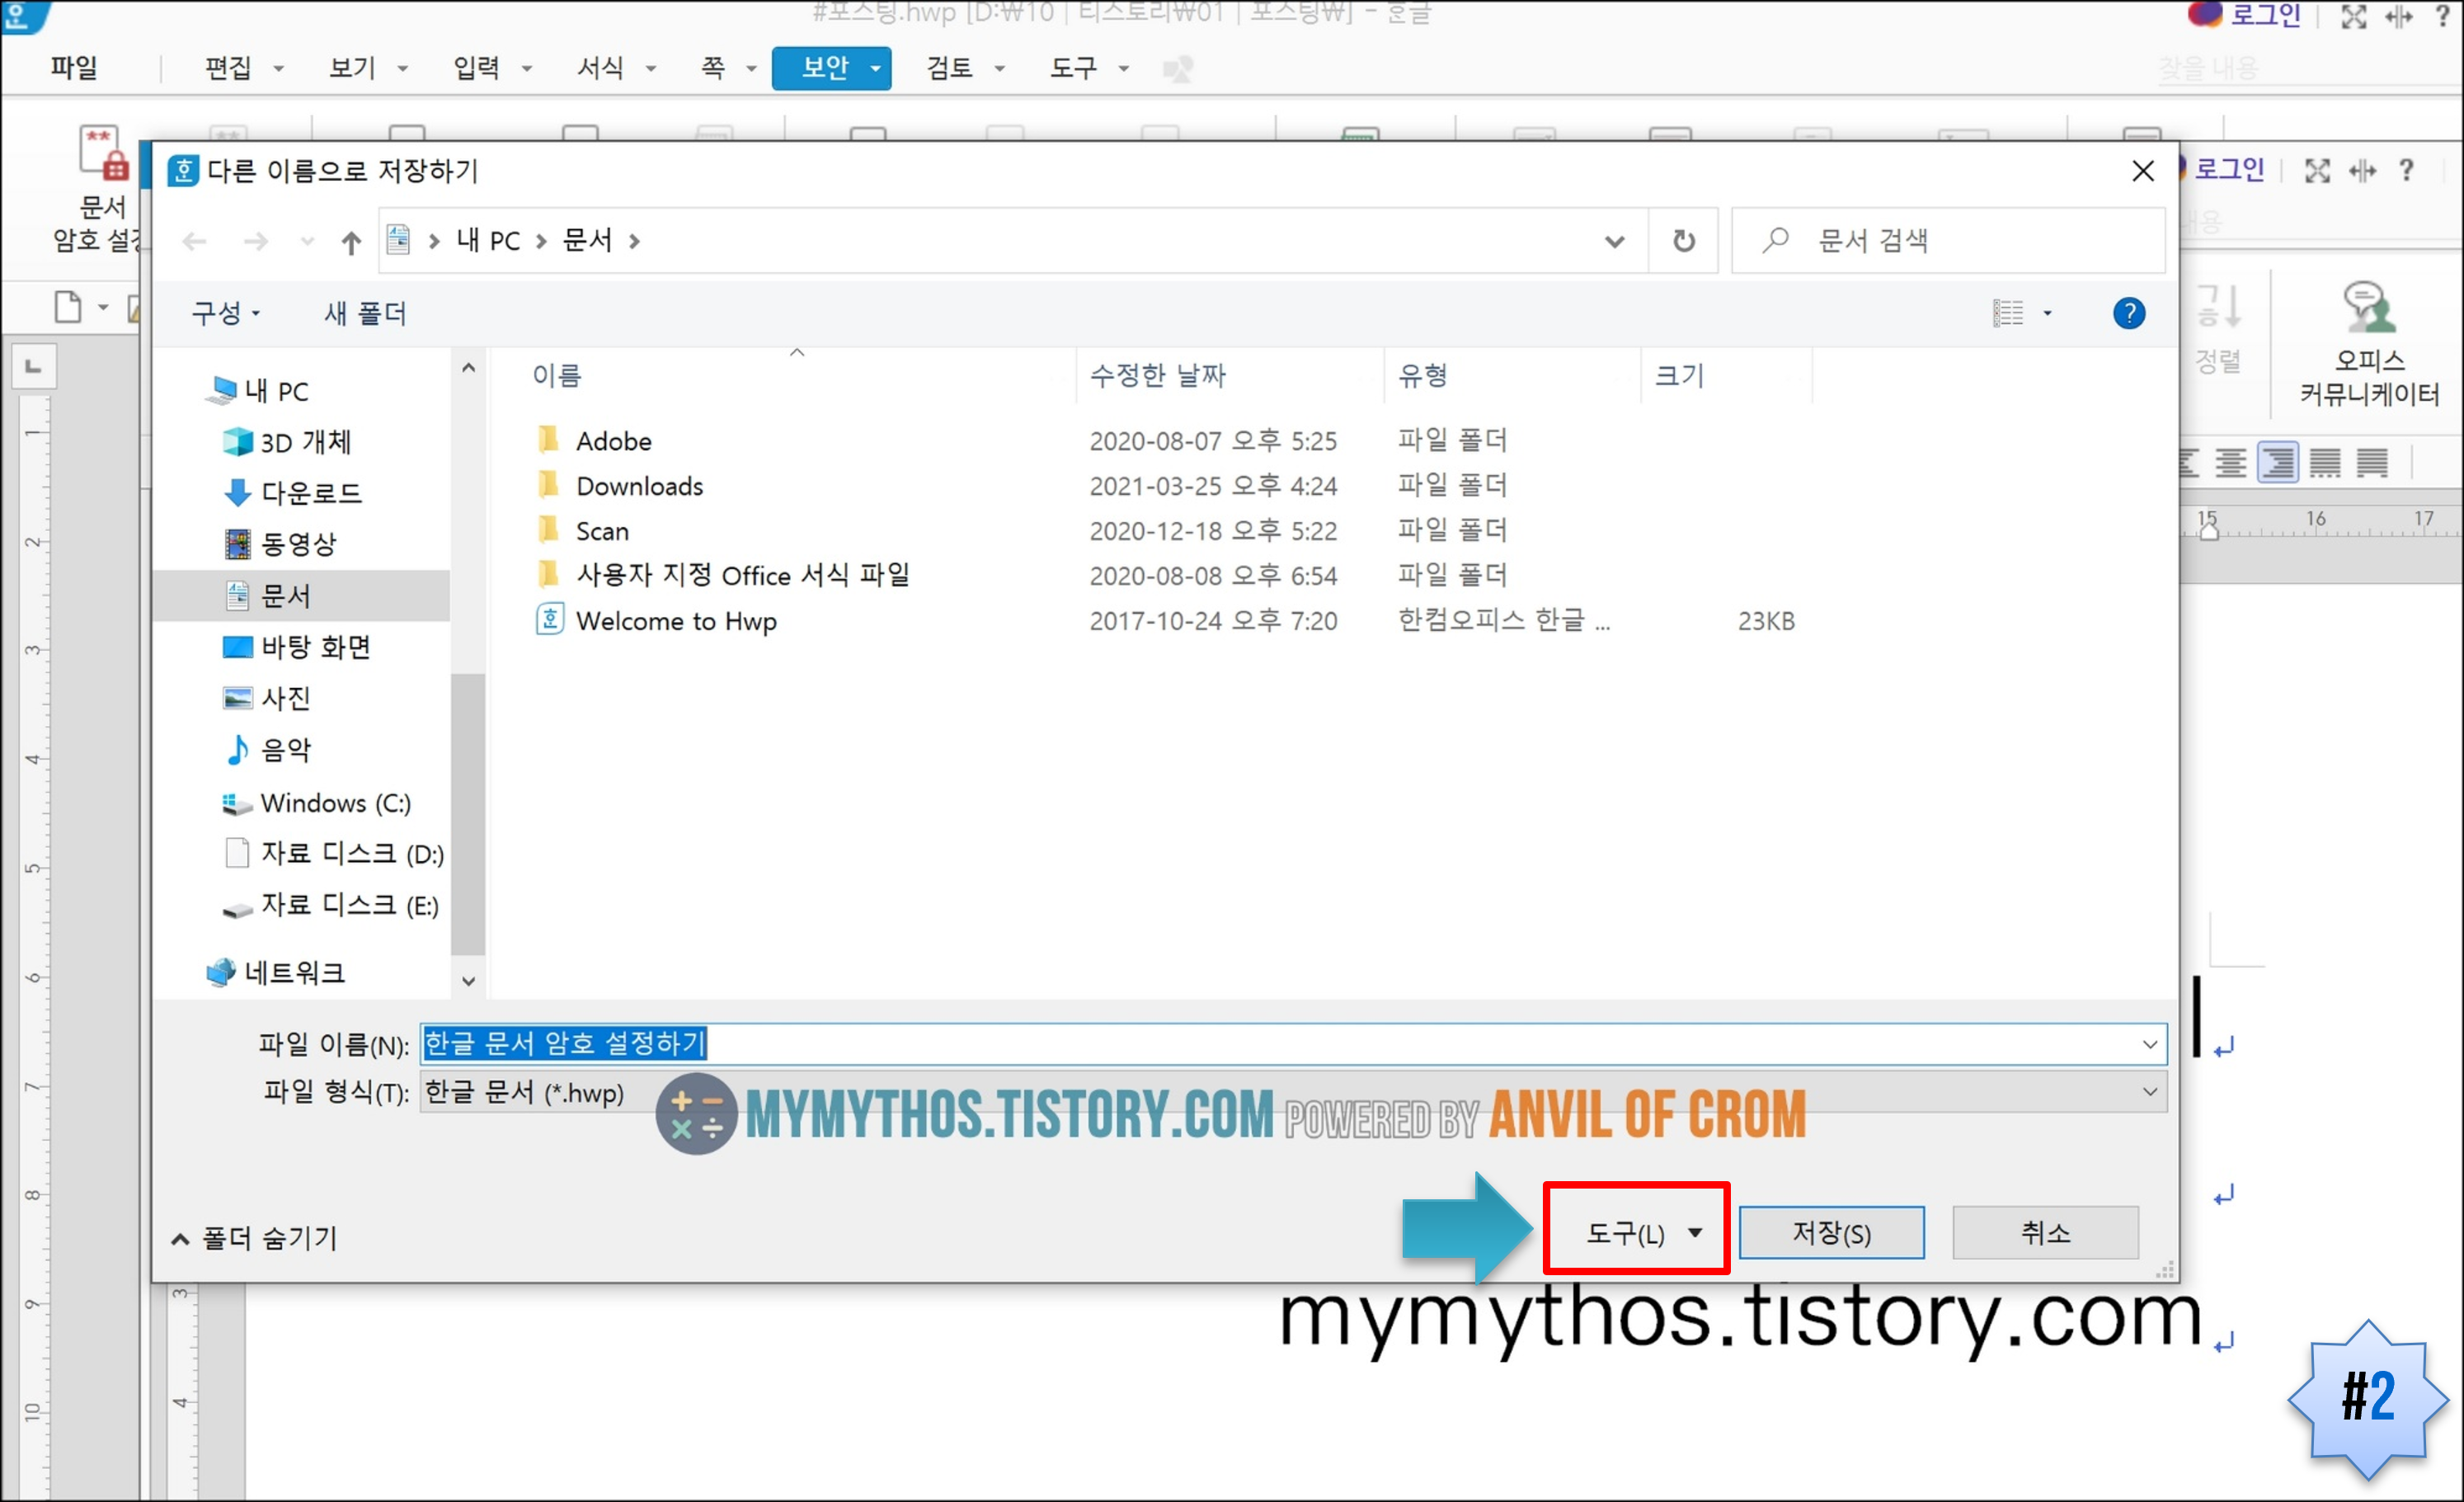The width and height of the screenshot is (2464, 1502).
Task: Open the 구성 organize dropdown
Action: pyautogui.click(x=225, y=314)
